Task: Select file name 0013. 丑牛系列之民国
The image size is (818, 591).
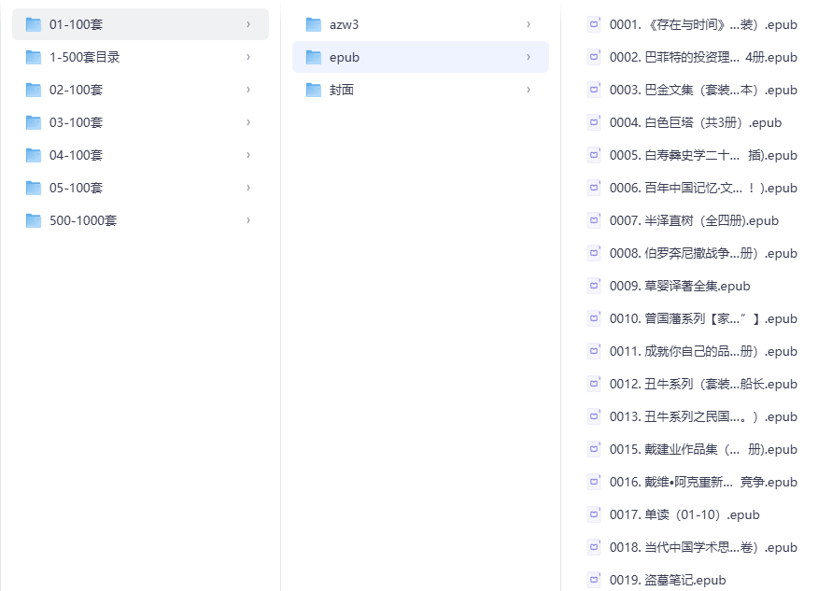Action: click(703, 416)
